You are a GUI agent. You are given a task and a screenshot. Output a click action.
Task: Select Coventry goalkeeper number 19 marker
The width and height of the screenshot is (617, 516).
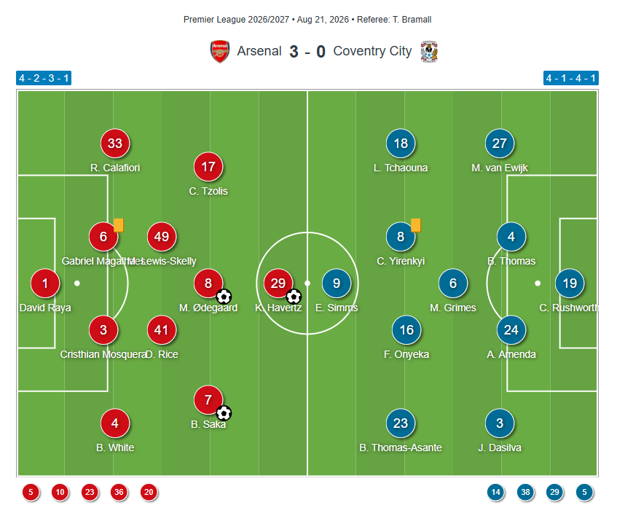point(570,283)
